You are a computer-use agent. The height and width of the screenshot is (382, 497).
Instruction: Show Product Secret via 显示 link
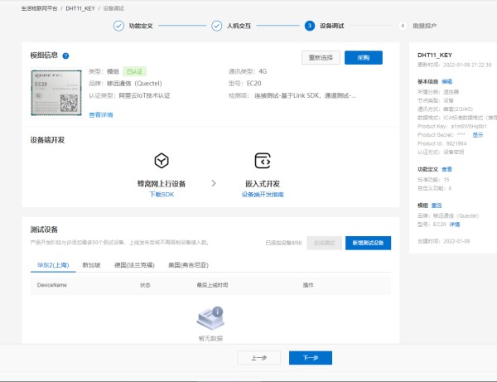tap(477, 134)
